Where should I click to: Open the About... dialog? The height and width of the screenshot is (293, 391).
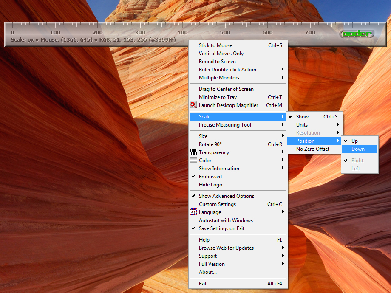tap(208, 272)
